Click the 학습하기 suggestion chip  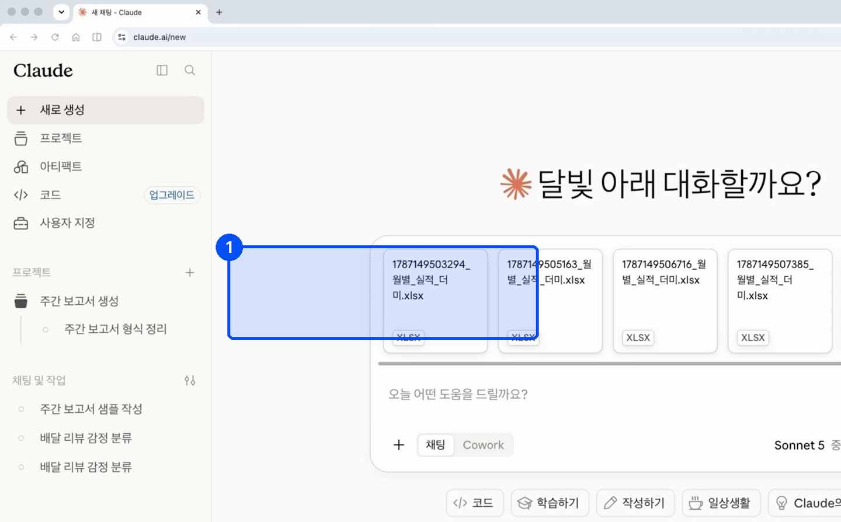(x=550, y=503)
